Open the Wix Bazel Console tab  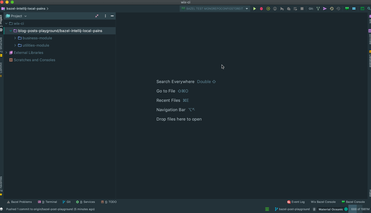pos(323,202)
